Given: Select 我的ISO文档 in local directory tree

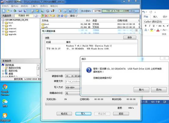Looking at the screenshot, I should tap(14, 68).
